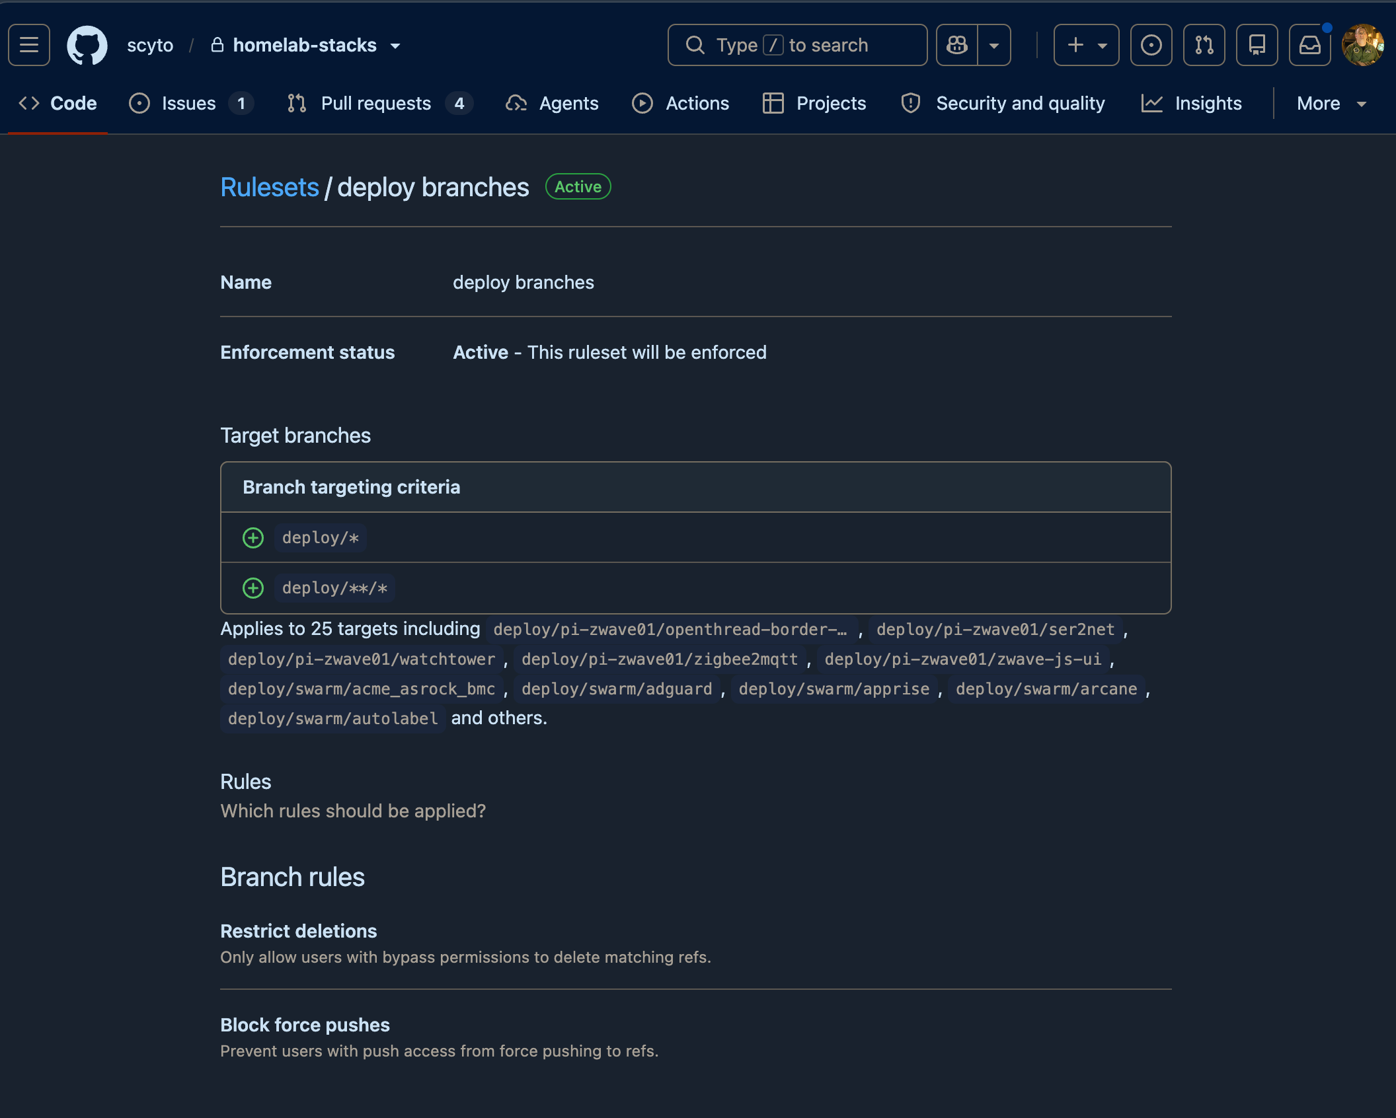Click the Block force pushes rule heading
The width and height of the screenshot is (1396, 1118).
point(305,1025)
